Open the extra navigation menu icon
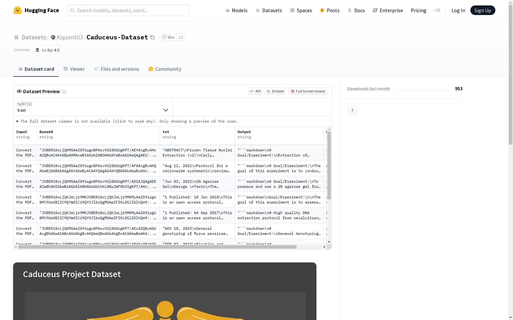Viewport: 513px width, 320px height. (437, 10)
